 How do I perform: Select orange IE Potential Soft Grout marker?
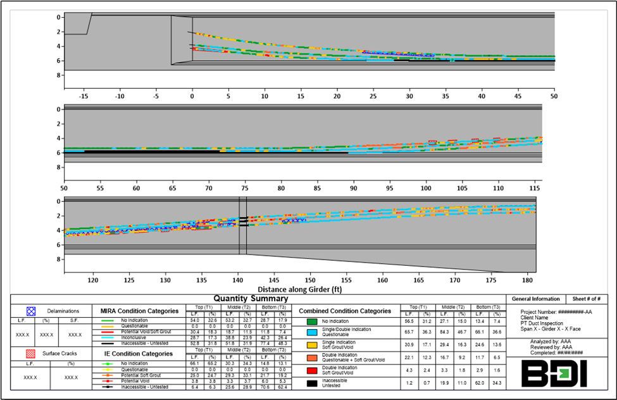point(109,376)
